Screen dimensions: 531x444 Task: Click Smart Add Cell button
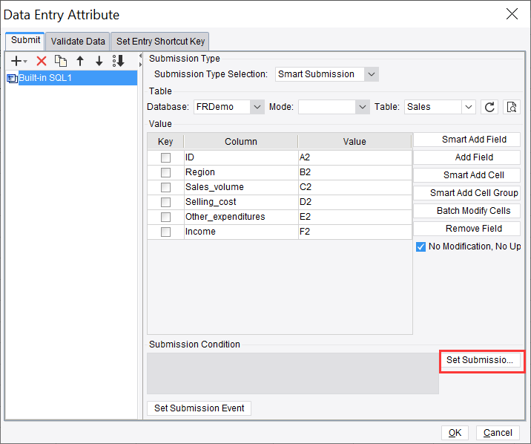[x=466, y=175]
